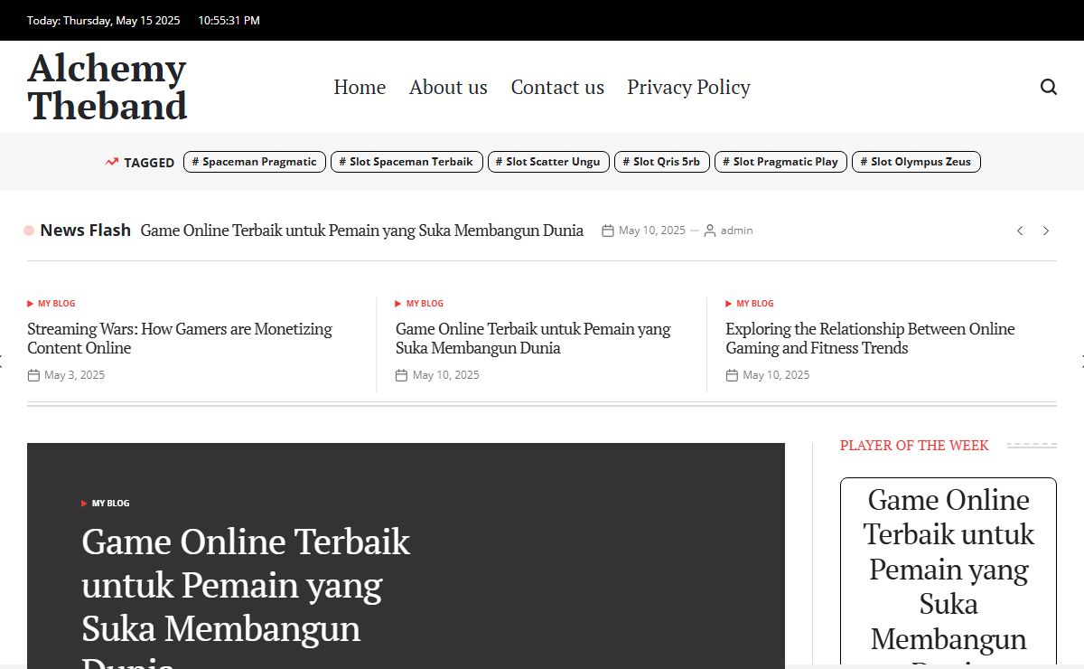
Task: Open the News Flash headline article
Action: 362,231
